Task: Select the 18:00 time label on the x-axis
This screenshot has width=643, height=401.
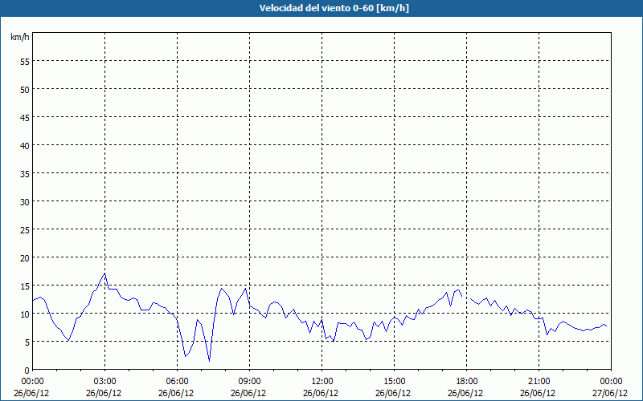Action: click(x=466, y=381)
